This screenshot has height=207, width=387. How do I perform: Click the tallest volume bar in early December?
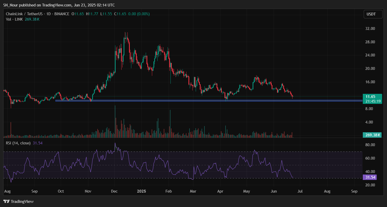tap(115, 121)
